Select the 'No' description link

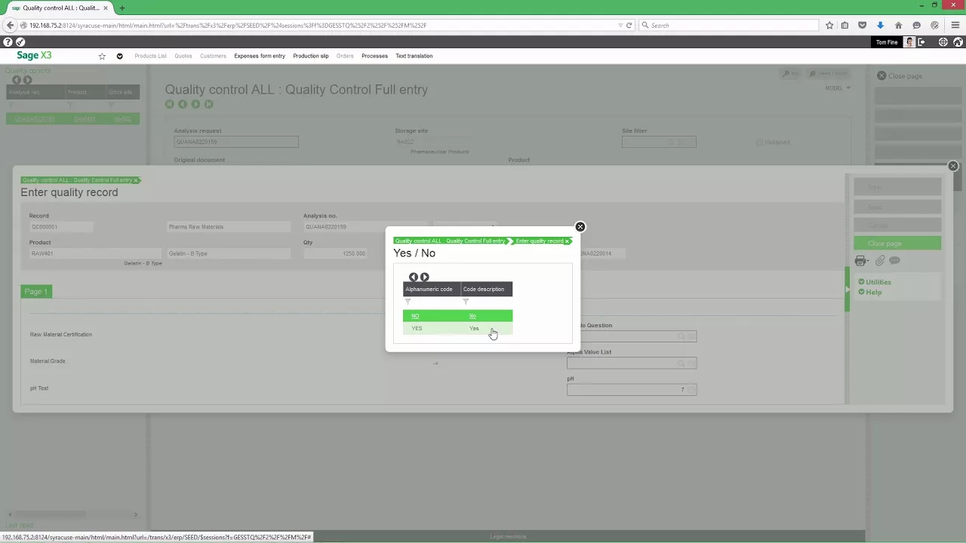472,316
